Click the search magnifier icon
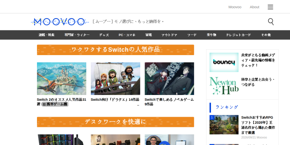Screen dimensions: 290x145 point(271,22)
